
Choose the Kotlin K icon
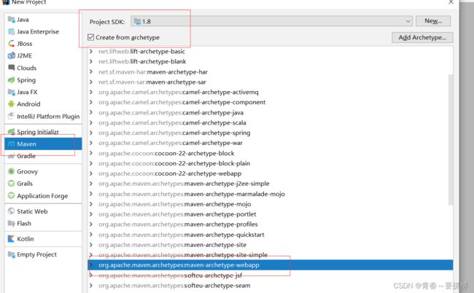click(12, 238)
